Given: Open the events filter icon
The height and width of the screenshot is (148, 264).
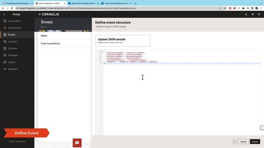Looking at the screenshot, I should [x=45, y=27].
